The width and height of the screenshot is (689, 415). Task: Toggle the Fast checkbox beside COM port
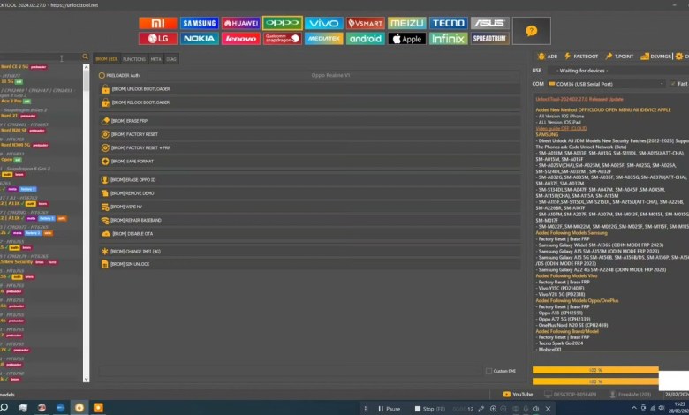tap(673, 83)
